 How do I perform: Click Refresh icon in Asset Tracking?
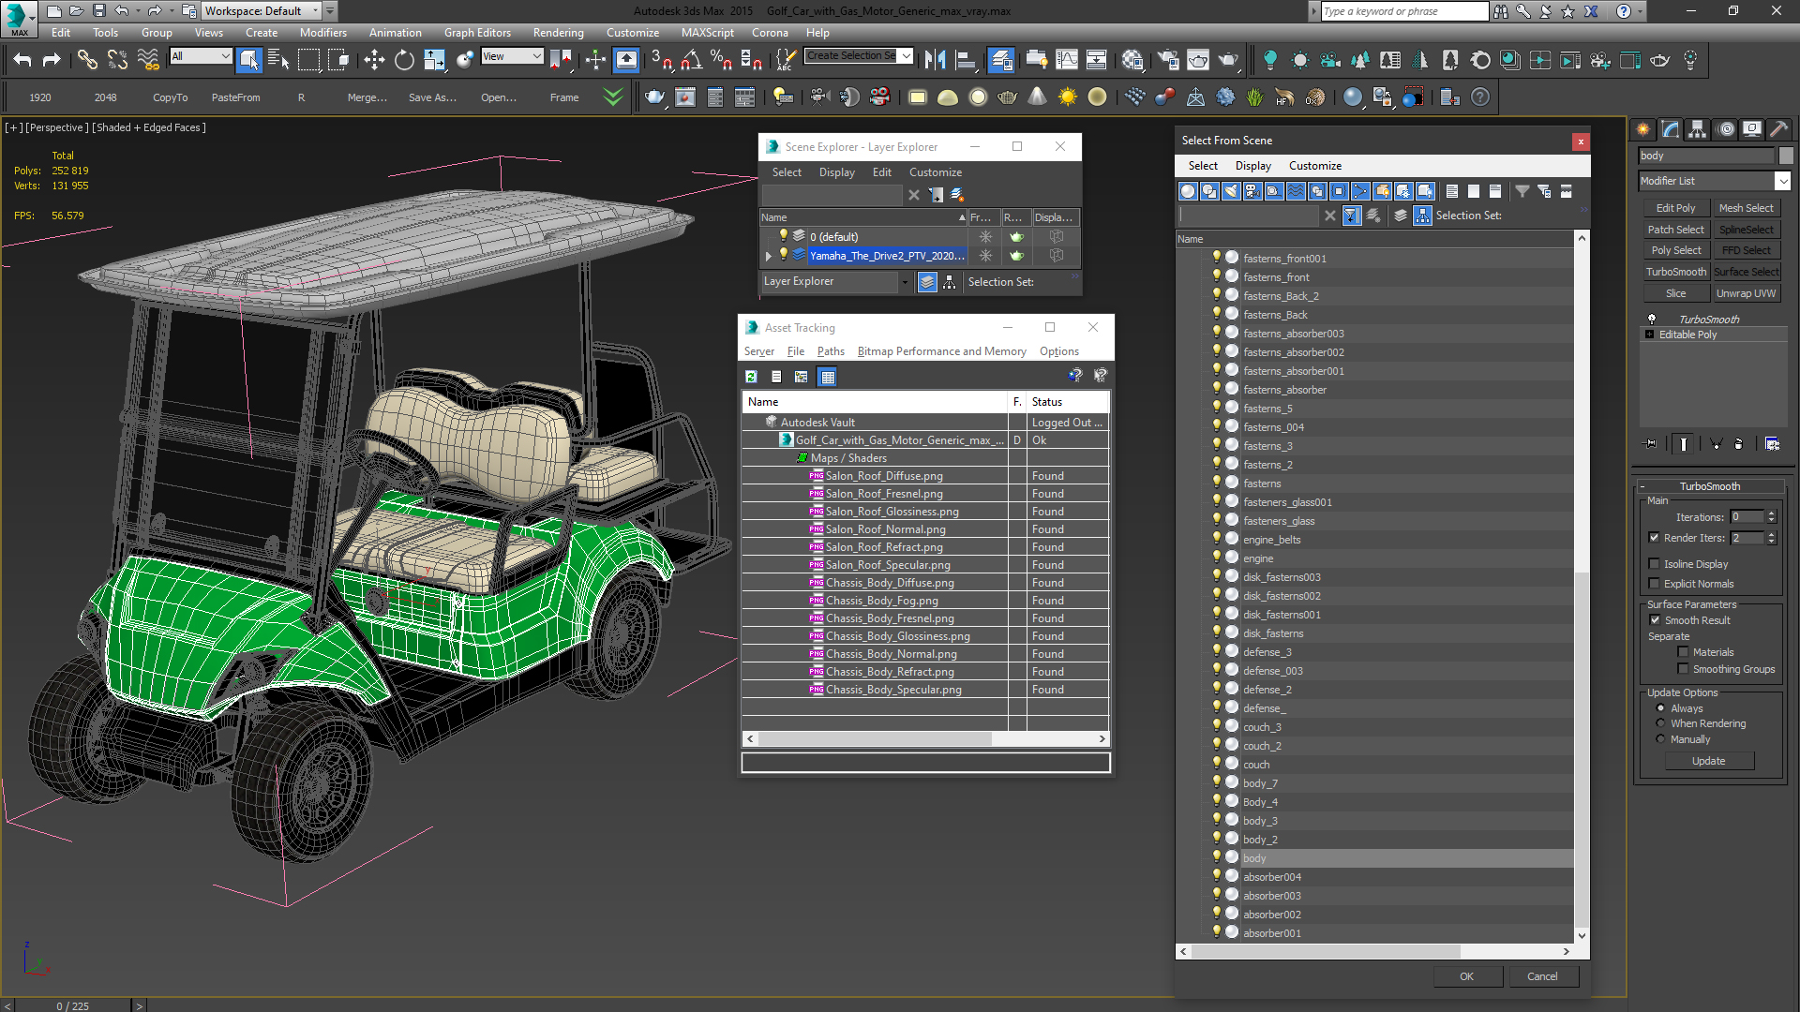(751, 377)
